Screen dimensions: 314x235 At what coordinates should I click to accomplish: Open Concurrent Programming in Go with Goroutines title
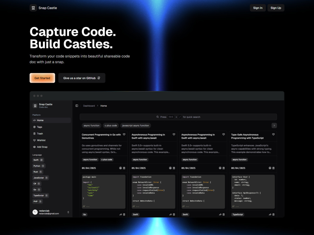pyautogui.click(x=101, y=136)
